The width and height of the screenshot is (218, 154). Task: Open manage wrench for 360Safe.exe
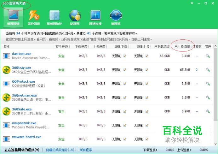pyautogui.click(x=208, y=111)
